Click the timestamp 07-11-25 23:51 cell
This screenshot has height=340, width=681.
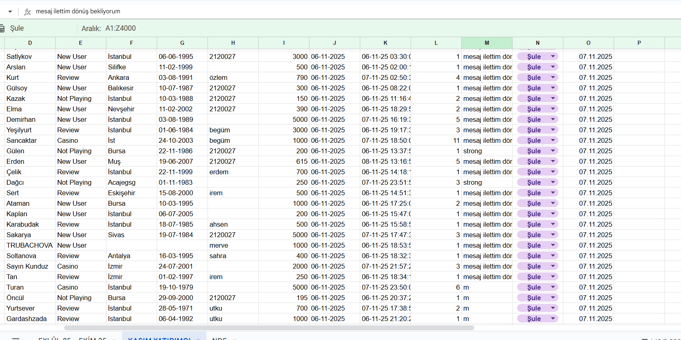[385, 182]
